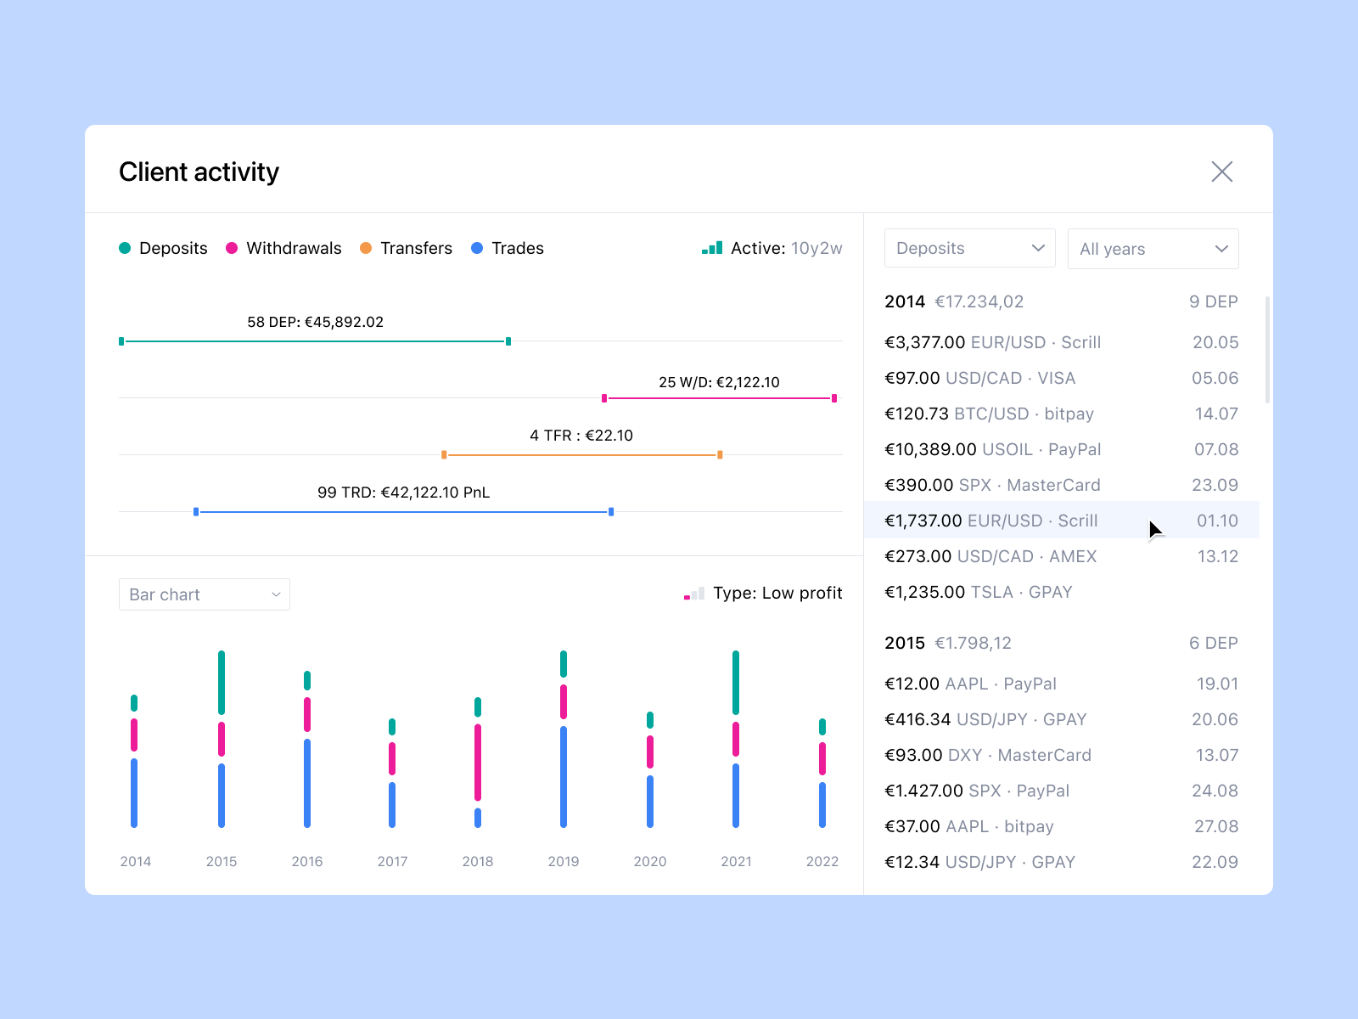1358x1019 pixels.
Task: Open the Bar chart selector
Action: point(204,594)
